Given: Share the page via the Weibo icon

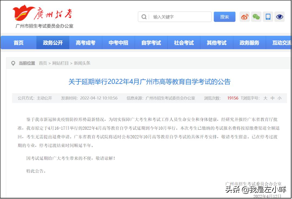Looking at the screenshot, I should (x=244, y=17).
